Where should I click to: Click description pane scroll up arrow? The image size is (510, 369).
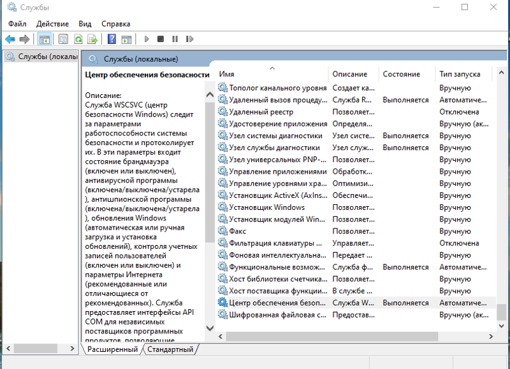(x=210, y=95)
